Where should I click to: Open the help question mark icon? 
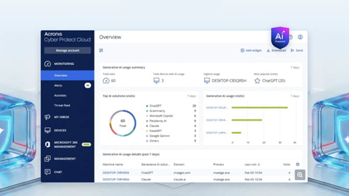[290, 37]
